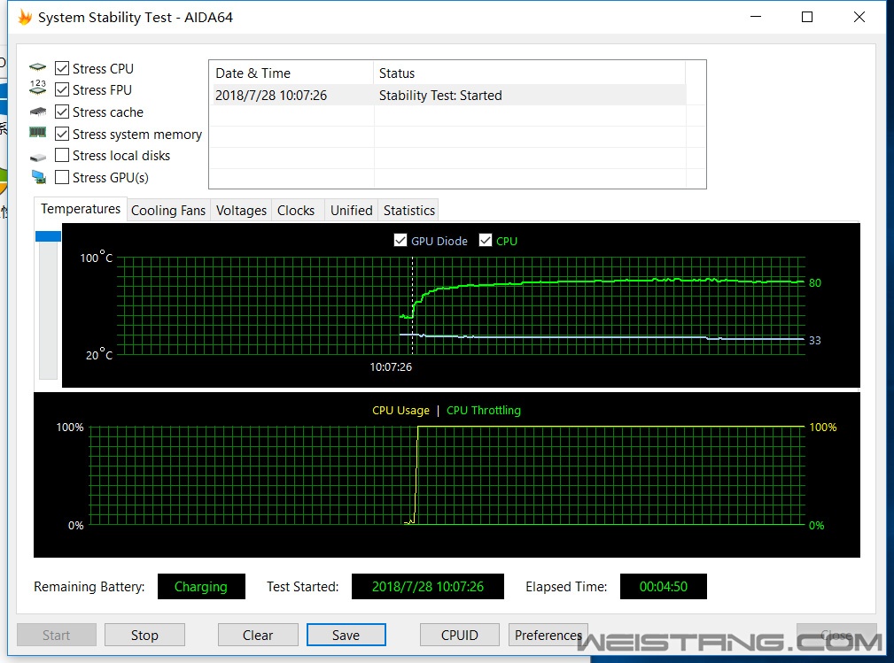Select the Statistics tab
Viewport: 894px width, 663px height.
(408, 211)
